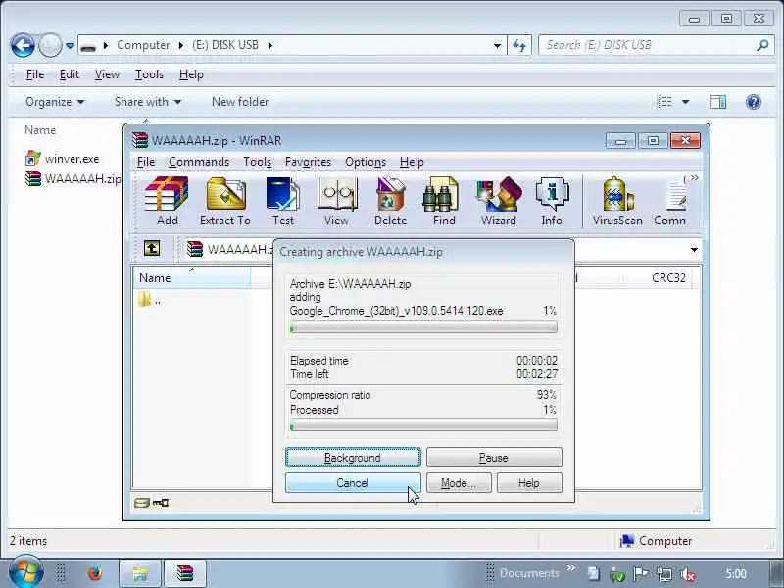The image size is (784, 588).
Task: Click the Extract To toolbar icon
Action: pos(225,202)
